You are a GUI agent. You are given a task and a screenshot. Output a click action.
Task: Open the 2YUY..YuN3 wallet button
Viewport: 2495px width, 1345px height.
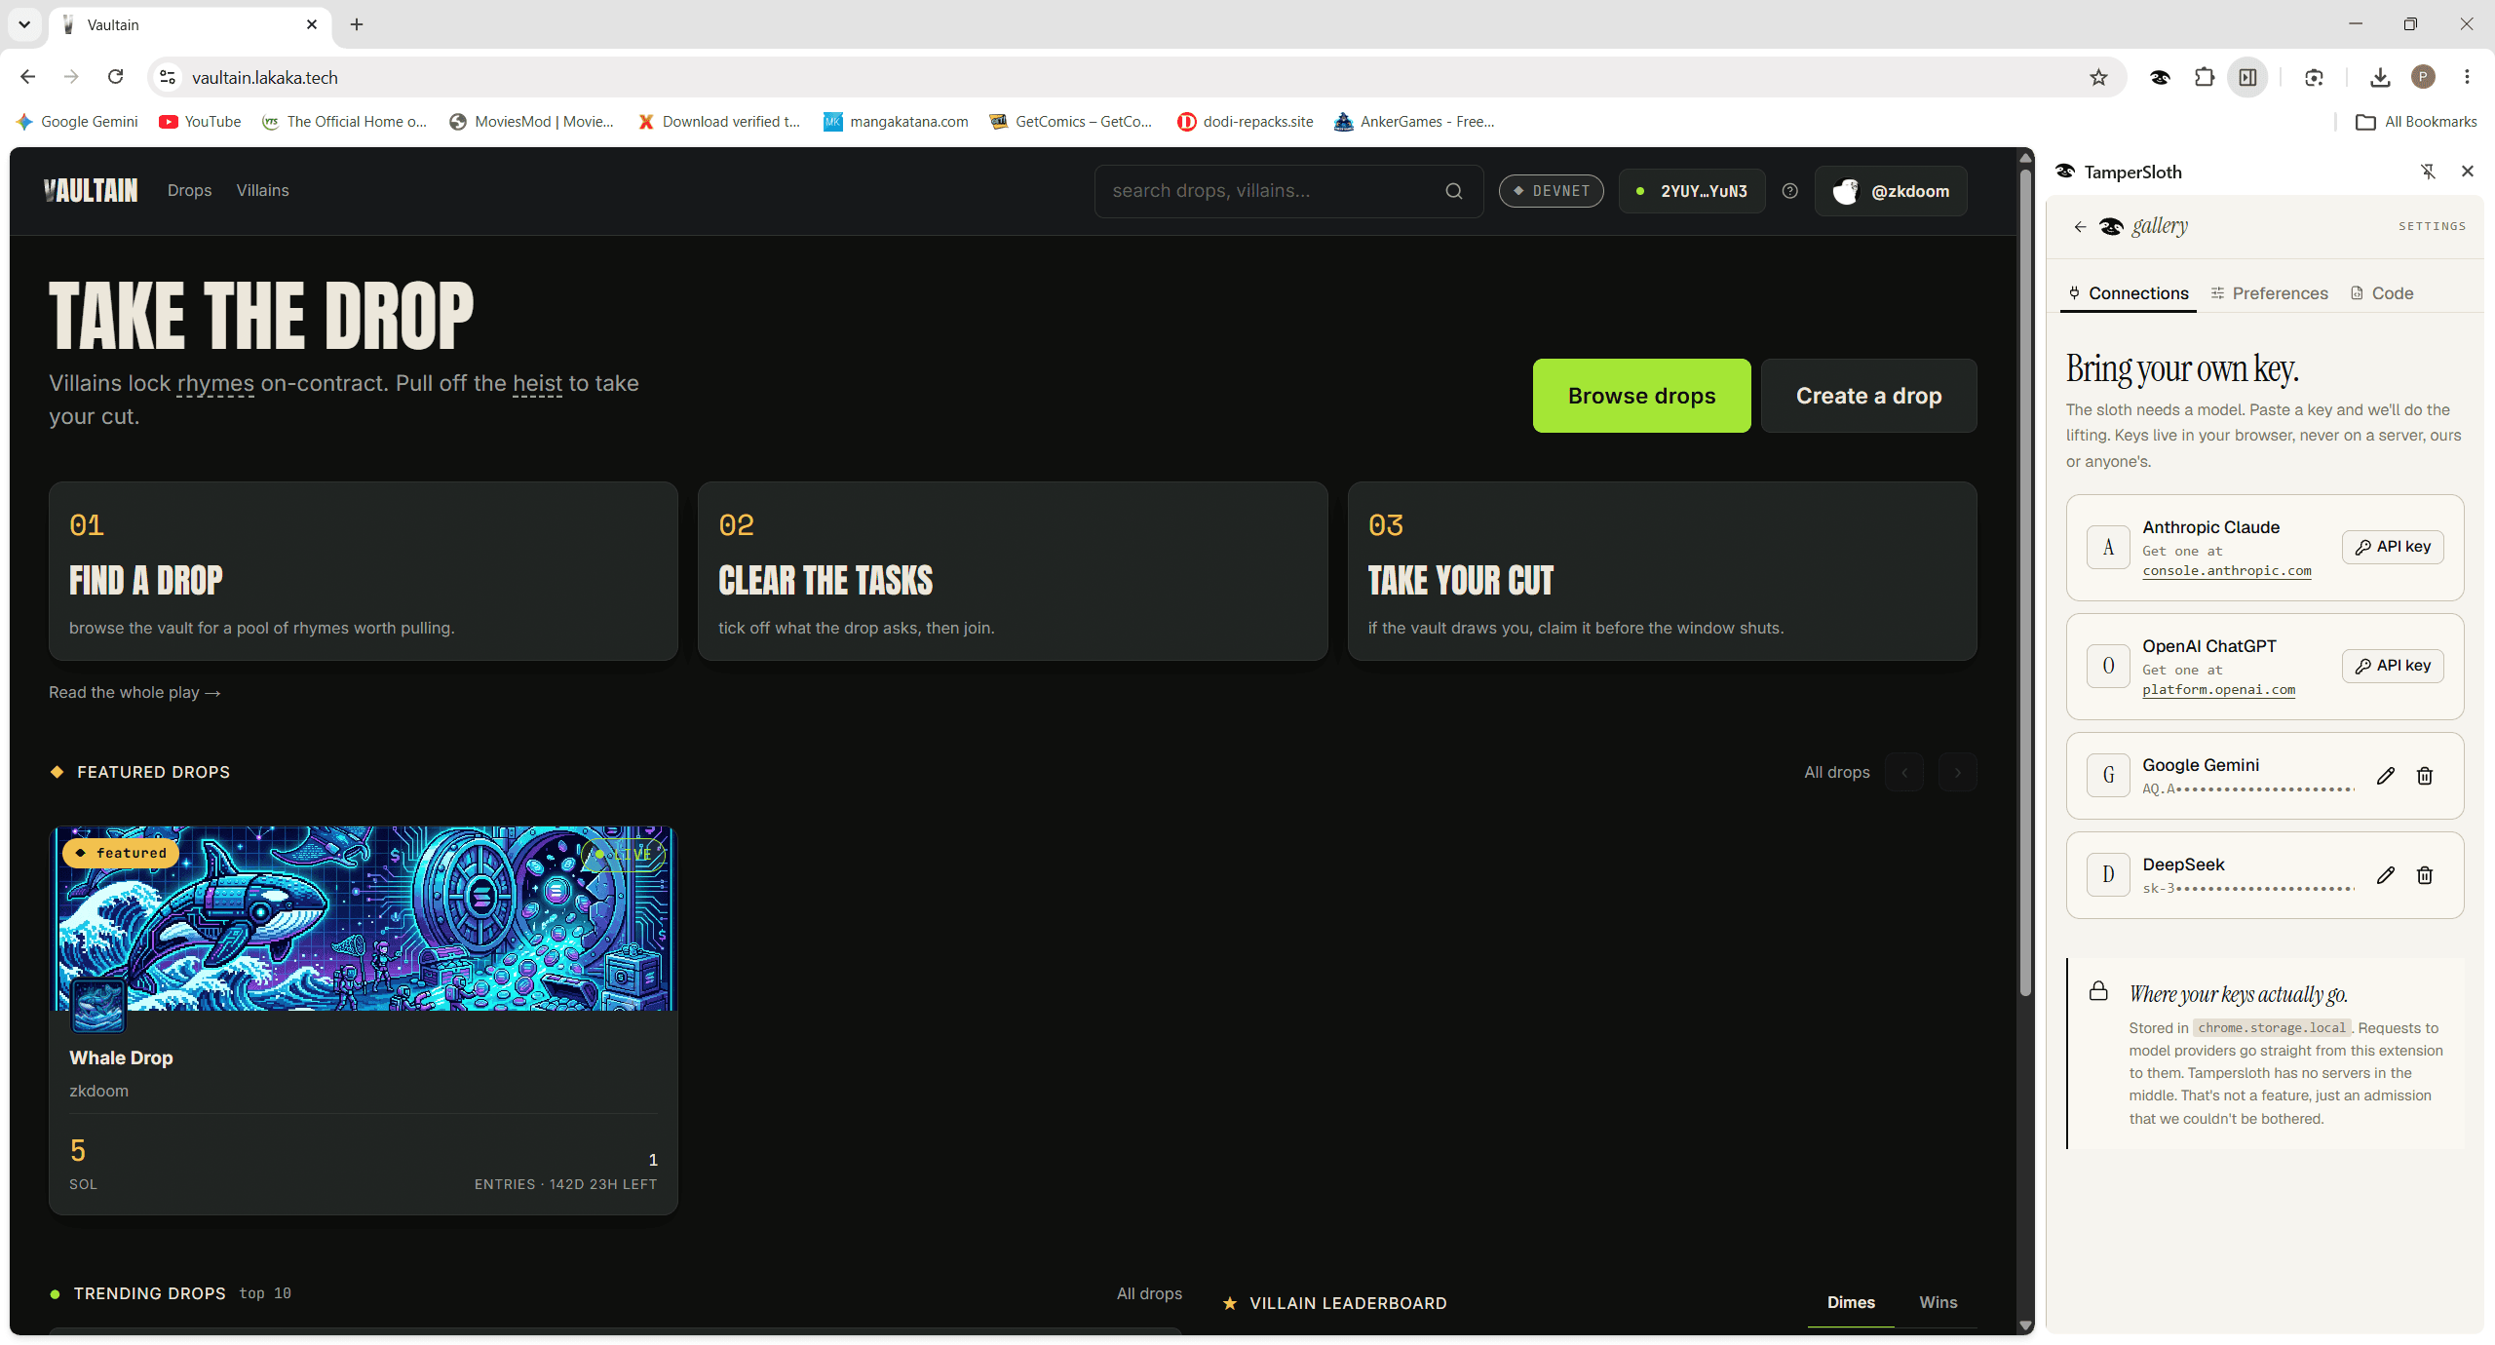(x=1692, y=191)
